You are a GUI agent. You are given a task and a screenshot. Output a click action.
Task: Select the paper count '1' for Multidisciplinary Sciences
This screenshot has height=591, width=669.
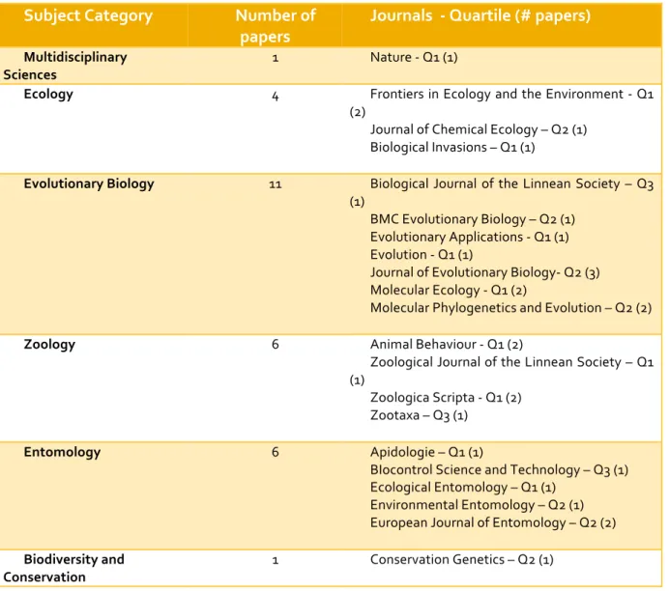click(276, 58)
